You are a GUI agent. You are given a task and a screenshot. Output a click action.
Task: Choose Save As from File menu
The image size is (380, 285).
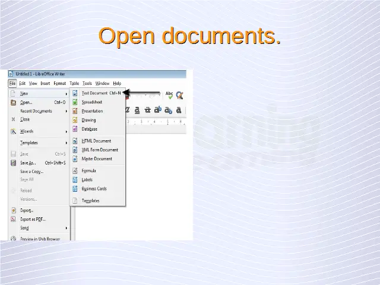[28, 163]
